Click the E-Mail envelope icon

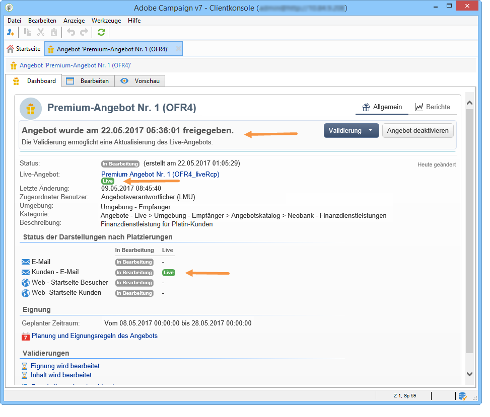tap(26, 262)
